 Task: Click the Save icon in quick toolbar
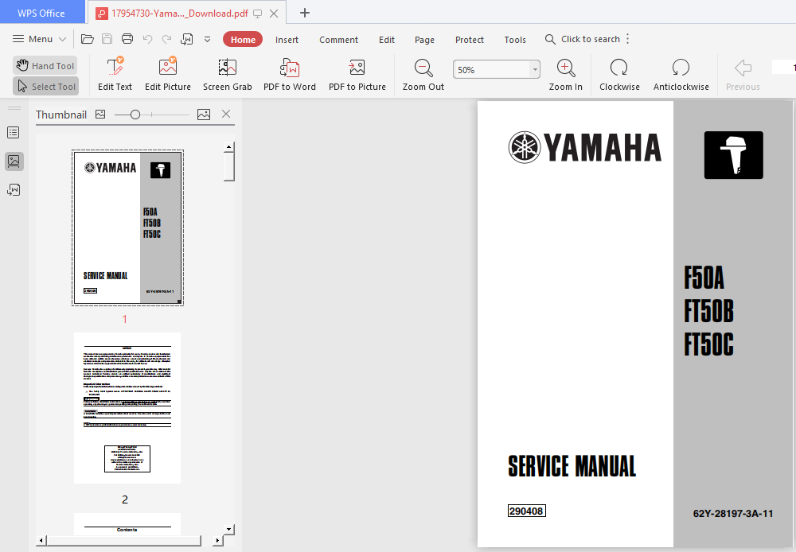tap(107, 39)
